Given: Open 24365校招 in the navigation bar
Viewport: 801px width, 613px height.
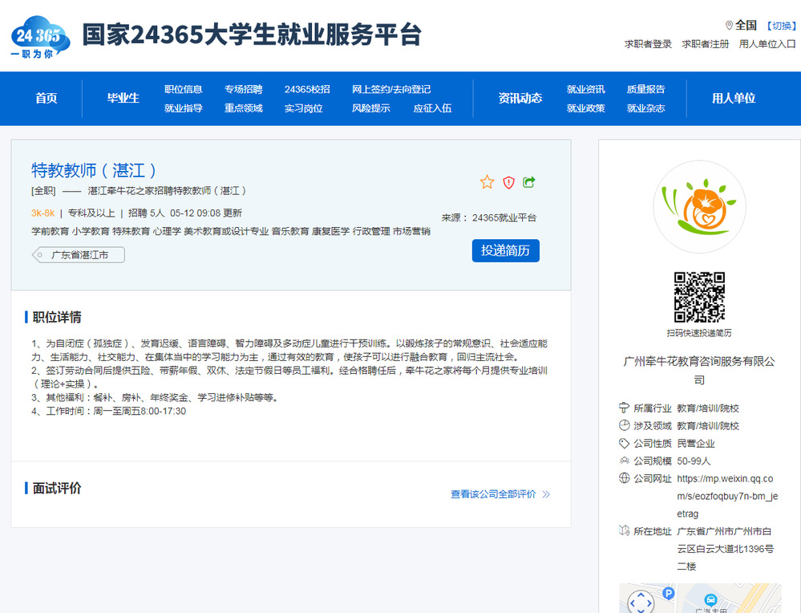Looking at the screenshot, I should pyautogui.click(x=307, y=89).
